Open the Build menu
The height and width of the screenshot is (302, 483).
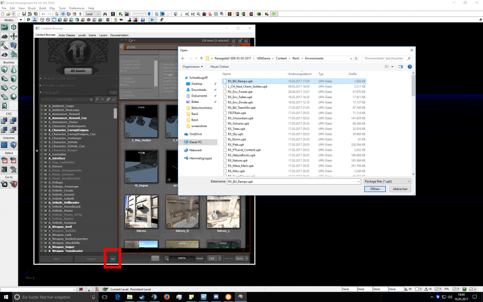[43, 8]
